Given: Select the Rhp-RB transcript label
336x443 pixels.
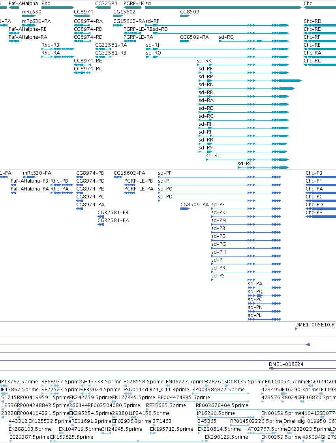Looking at the screenshot, I should click(50, 45).
